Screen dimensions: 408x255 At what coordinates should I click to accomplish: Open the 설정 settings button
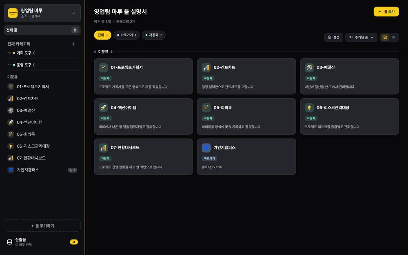click(333, 37)
